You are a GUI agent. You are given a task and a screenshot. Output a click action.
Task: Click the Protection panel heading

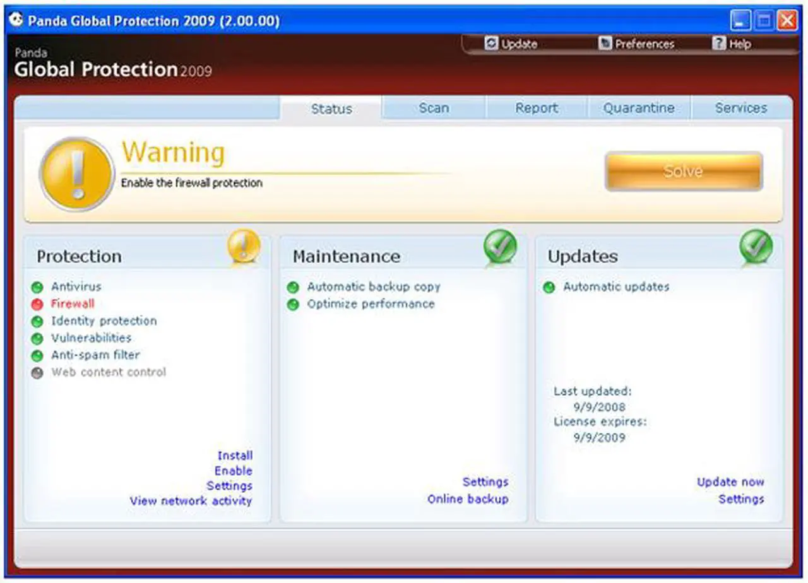click(x=79, y=256)
